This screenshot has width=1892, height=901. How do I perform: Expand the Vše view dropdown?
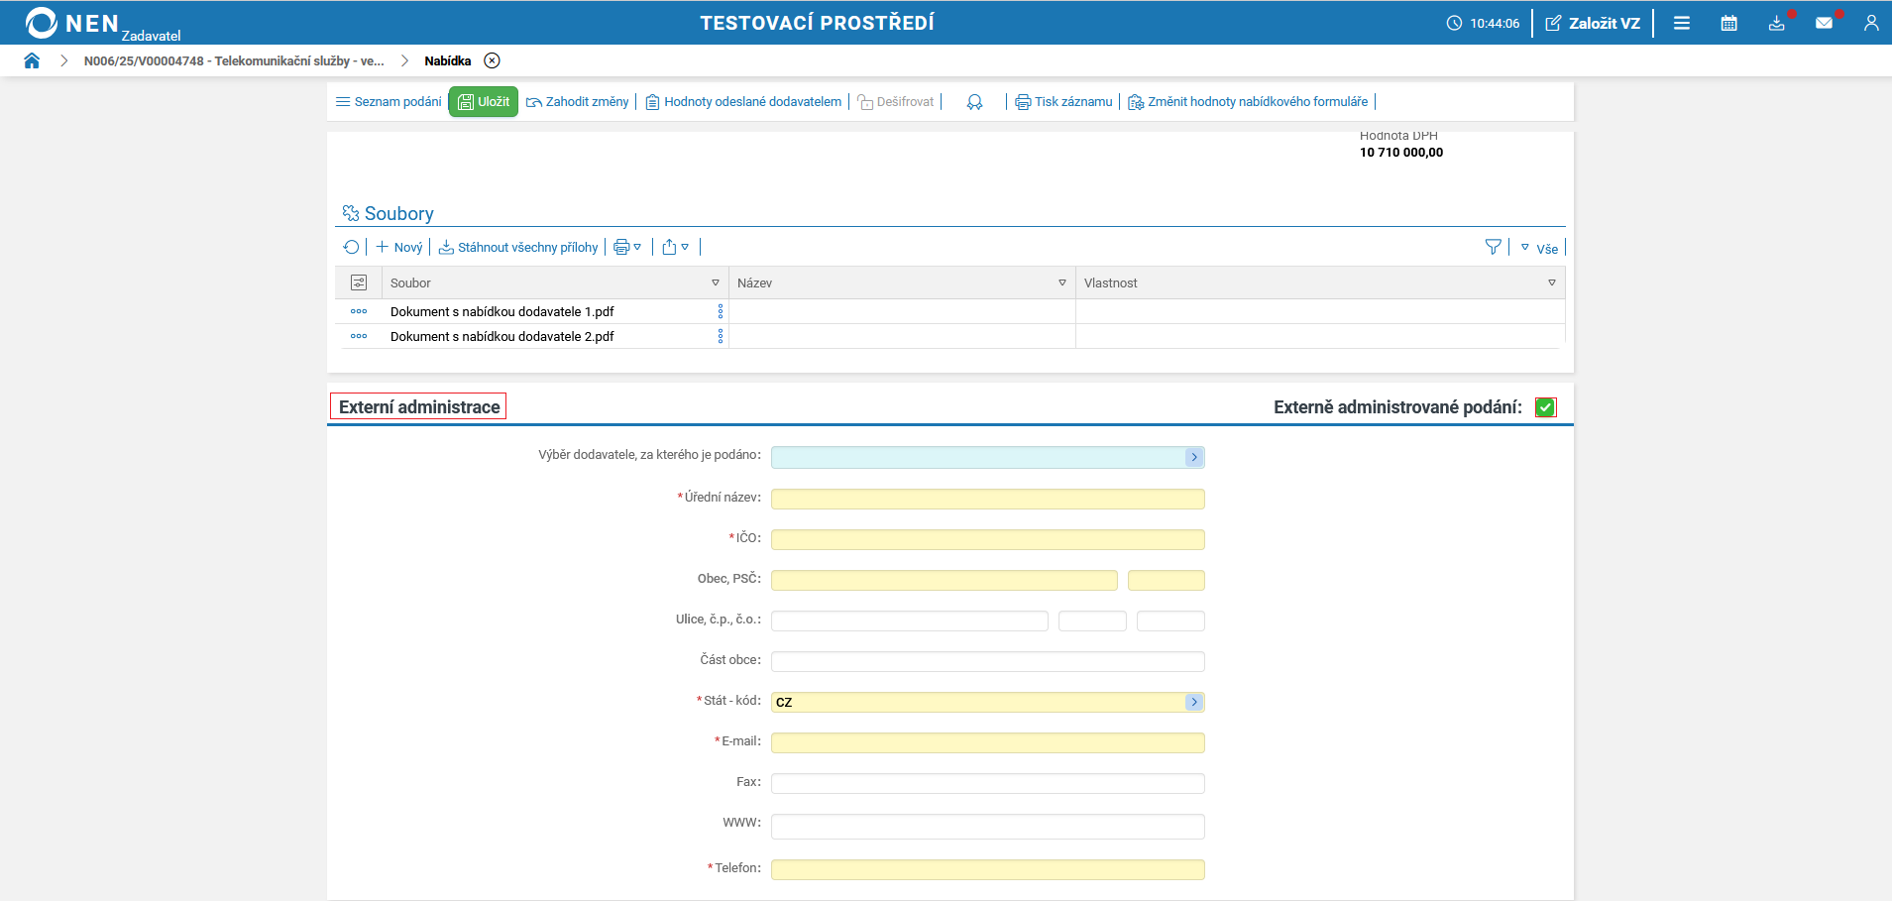tap(1539, 248)
